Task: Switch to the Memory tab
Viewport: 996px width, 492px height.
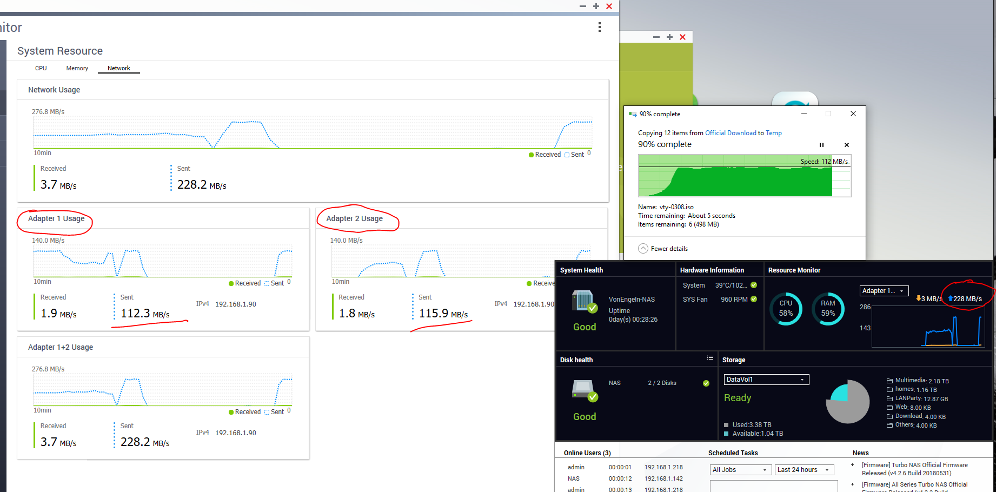Action: (x=77, y=68)
